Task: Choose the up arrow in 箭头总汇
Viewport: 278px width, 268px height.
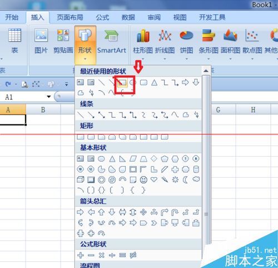Action: (101, 212)
